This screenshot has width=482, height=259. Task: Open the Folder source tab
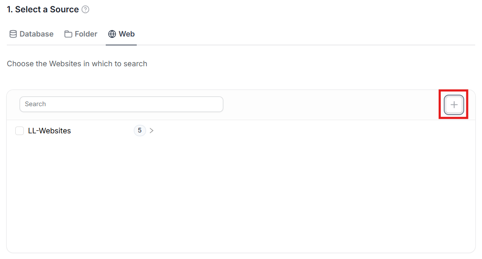point(81,34)
